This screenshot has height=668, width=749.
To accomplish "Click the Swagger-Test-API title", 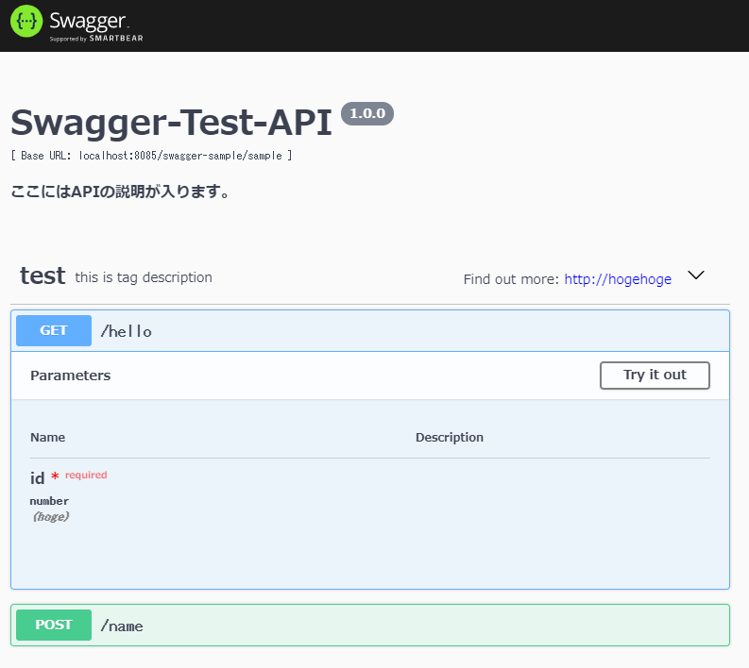I will pyautogui.click(x=171, y=123).
